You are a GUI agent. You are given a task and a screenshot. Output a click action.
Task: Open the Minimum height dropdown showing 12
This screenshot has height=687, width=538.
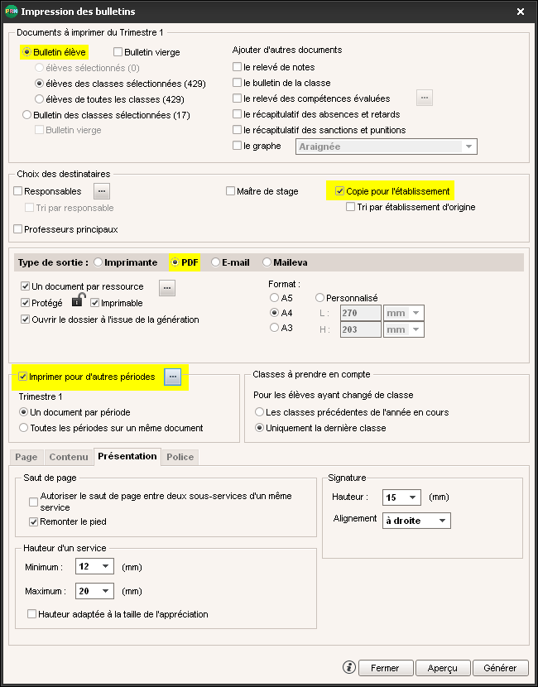click(94, 566)
